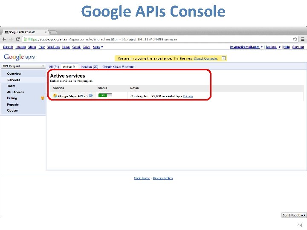Click the Images link in Google bar

(x=20, y=47)
